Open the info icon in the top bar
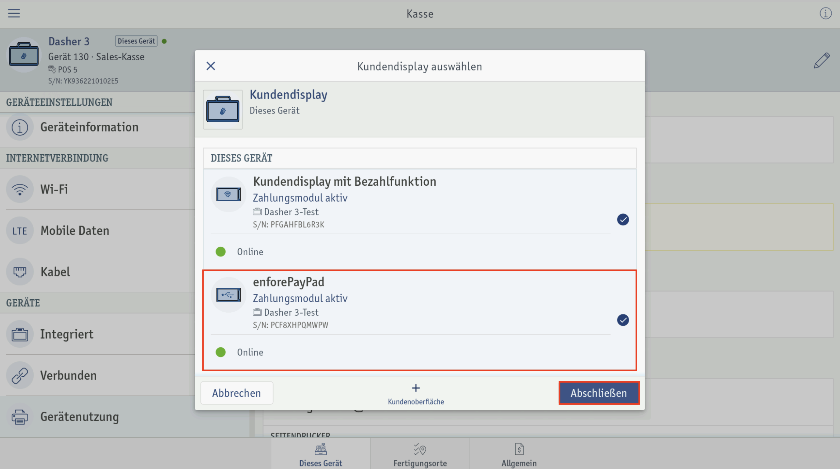 pyautogui.click(x=825, y=13)
